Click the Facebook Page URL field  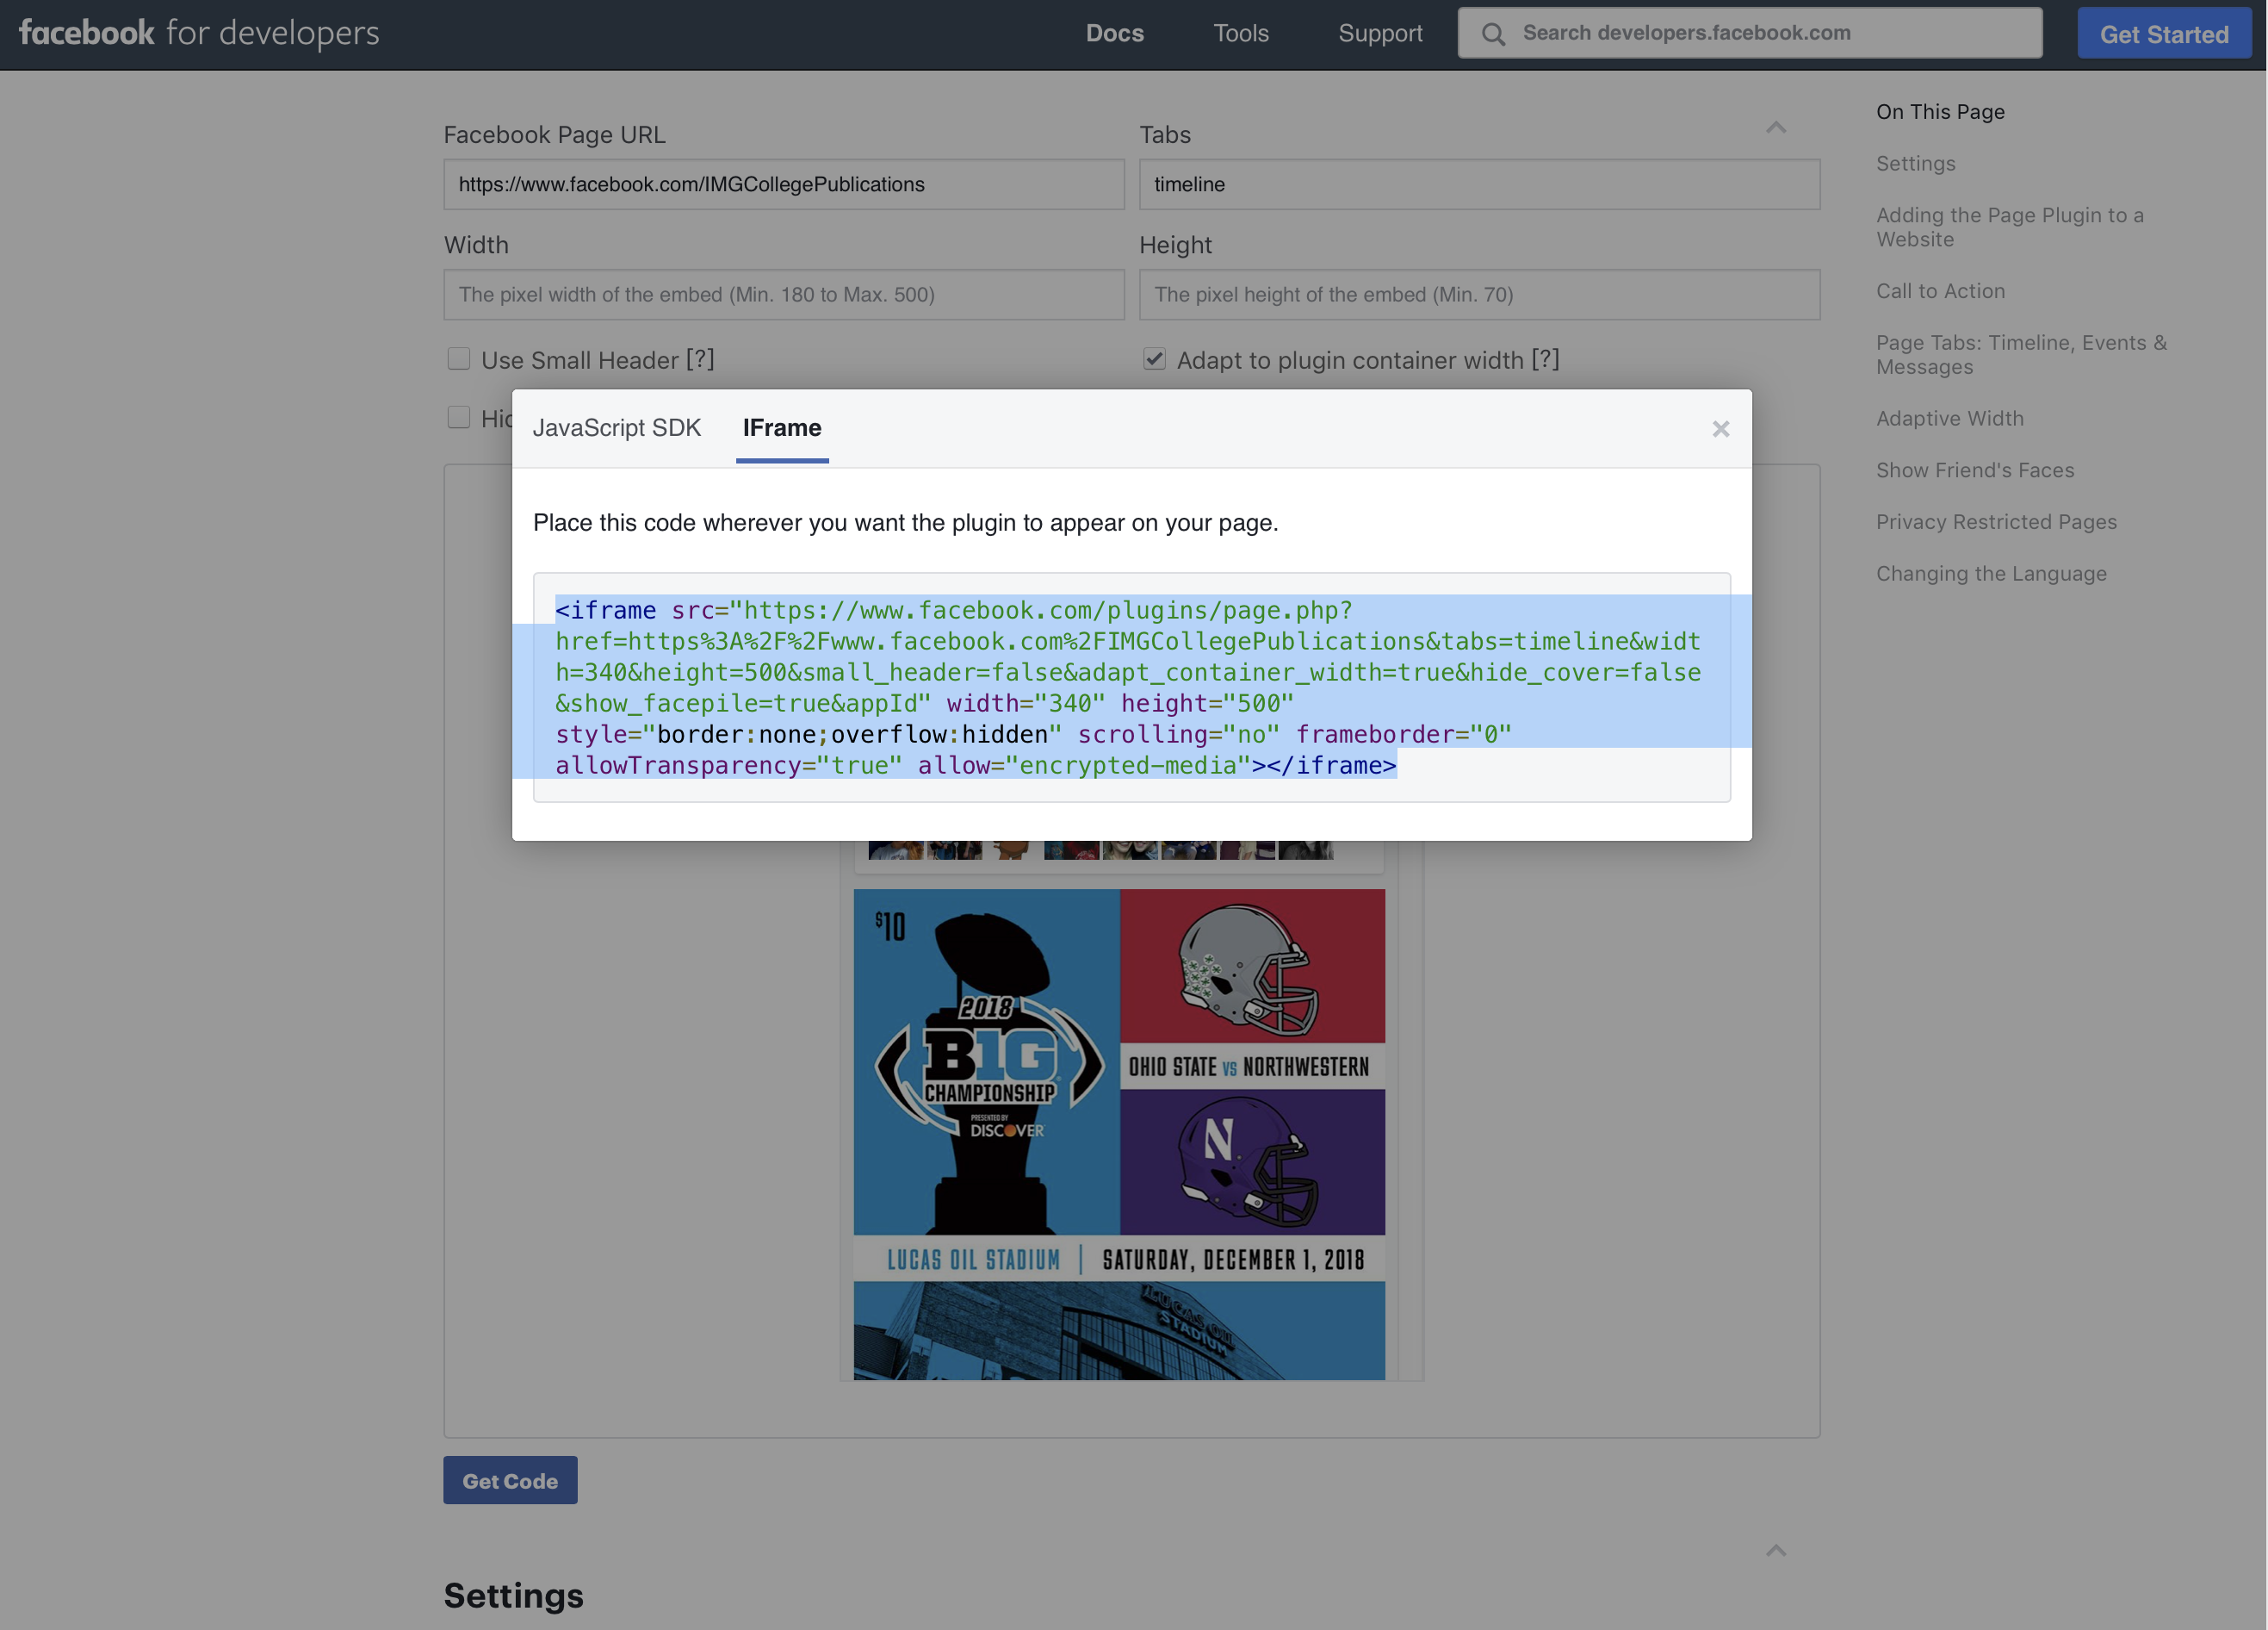[783, 184]
